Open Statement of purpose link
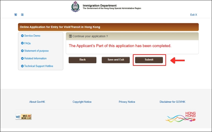This screenshot has width=212, height=132. tap(36, 51)
